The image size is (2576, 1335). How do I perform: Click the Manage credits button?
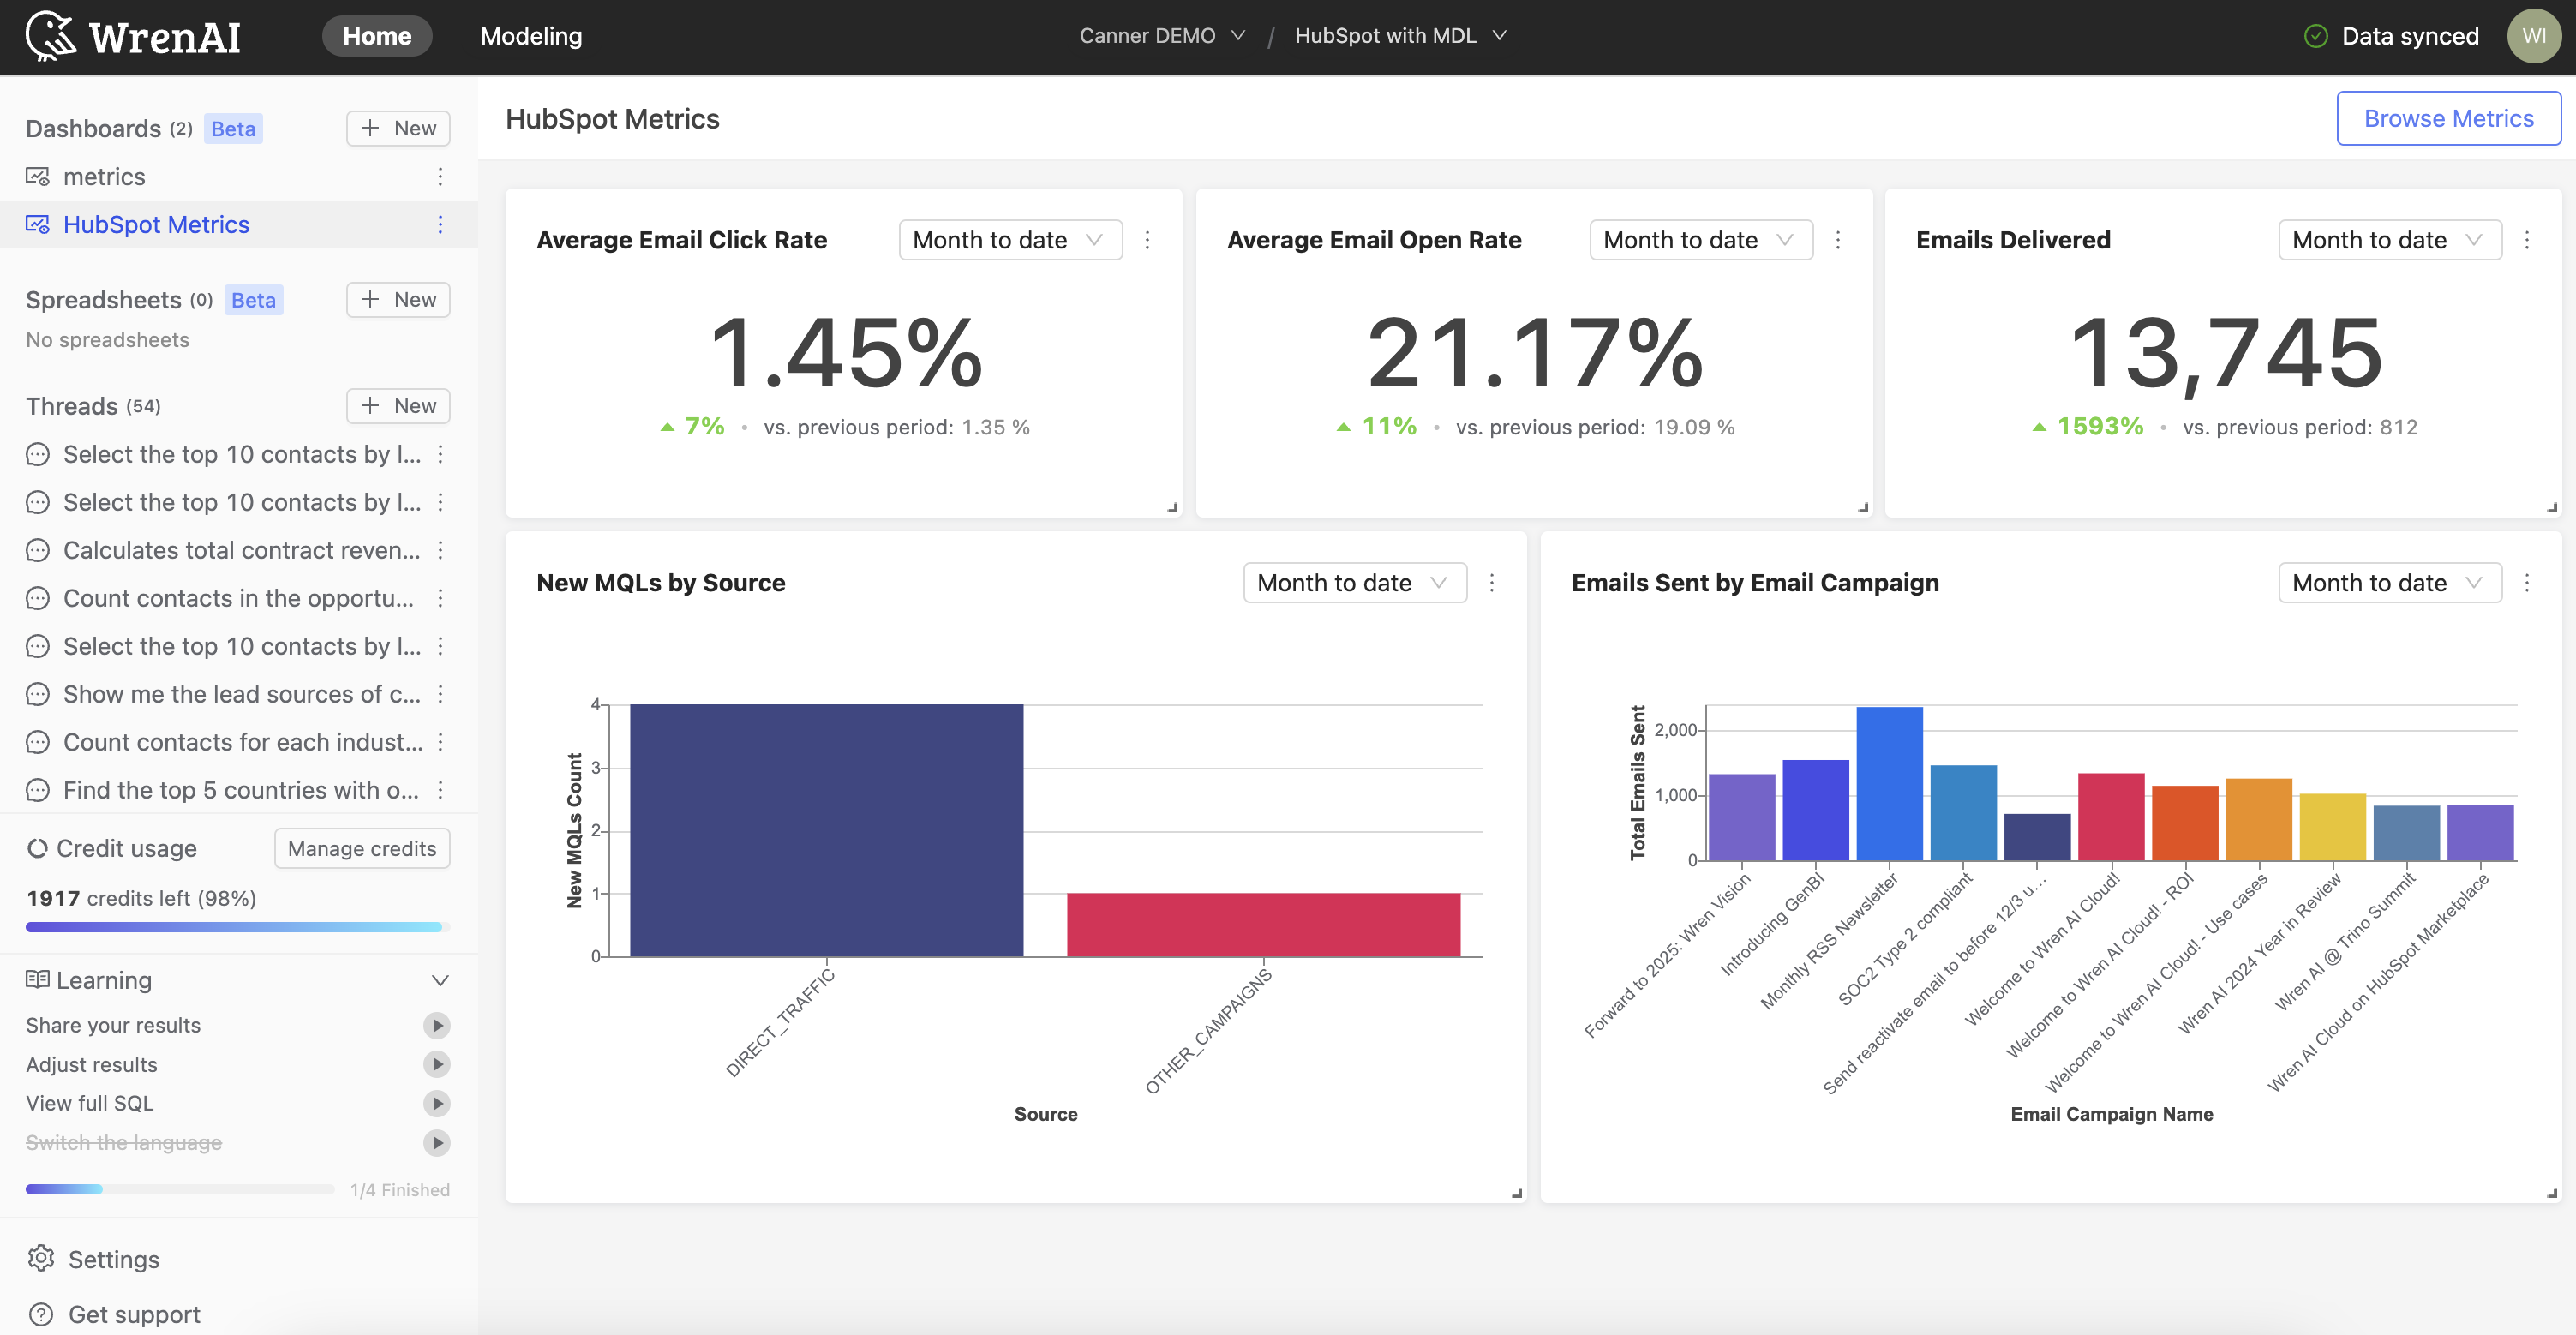[x=359, y=847]
